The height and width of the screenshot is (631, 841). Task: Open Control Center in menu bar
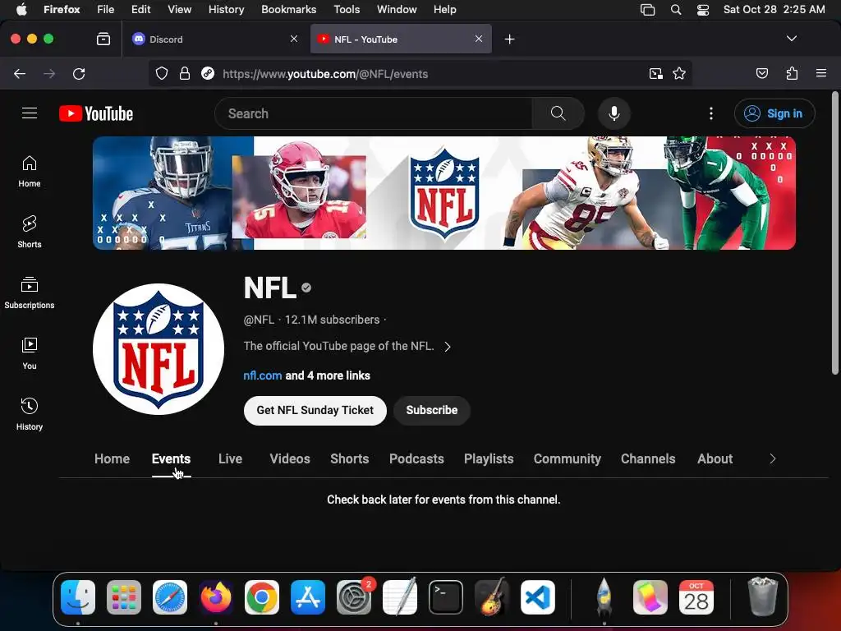coord(703,10)
